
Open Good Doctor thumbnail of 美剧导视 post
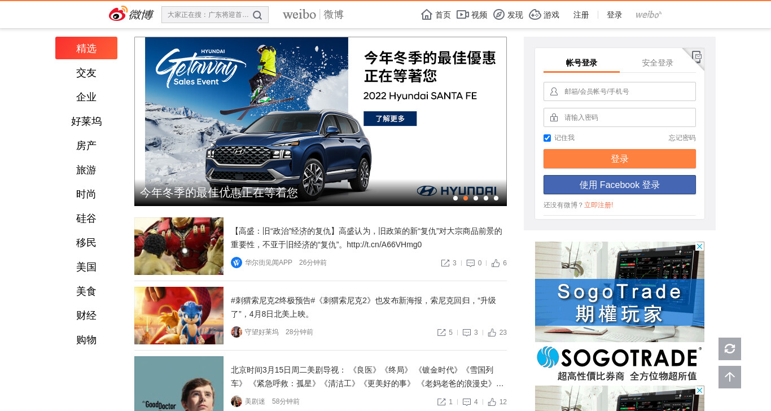179,383
